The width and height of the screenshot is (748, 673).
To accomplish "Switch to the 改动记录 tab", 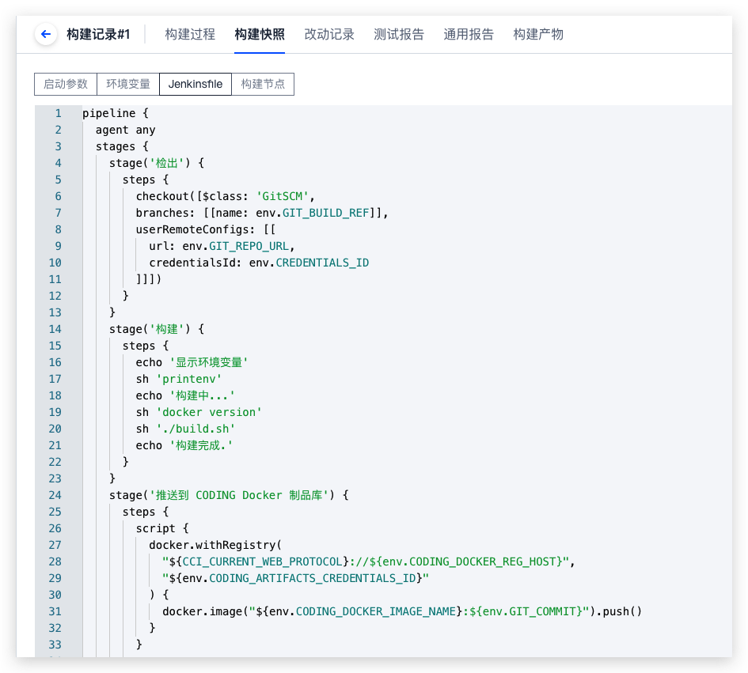I will (x=329, y=34).
